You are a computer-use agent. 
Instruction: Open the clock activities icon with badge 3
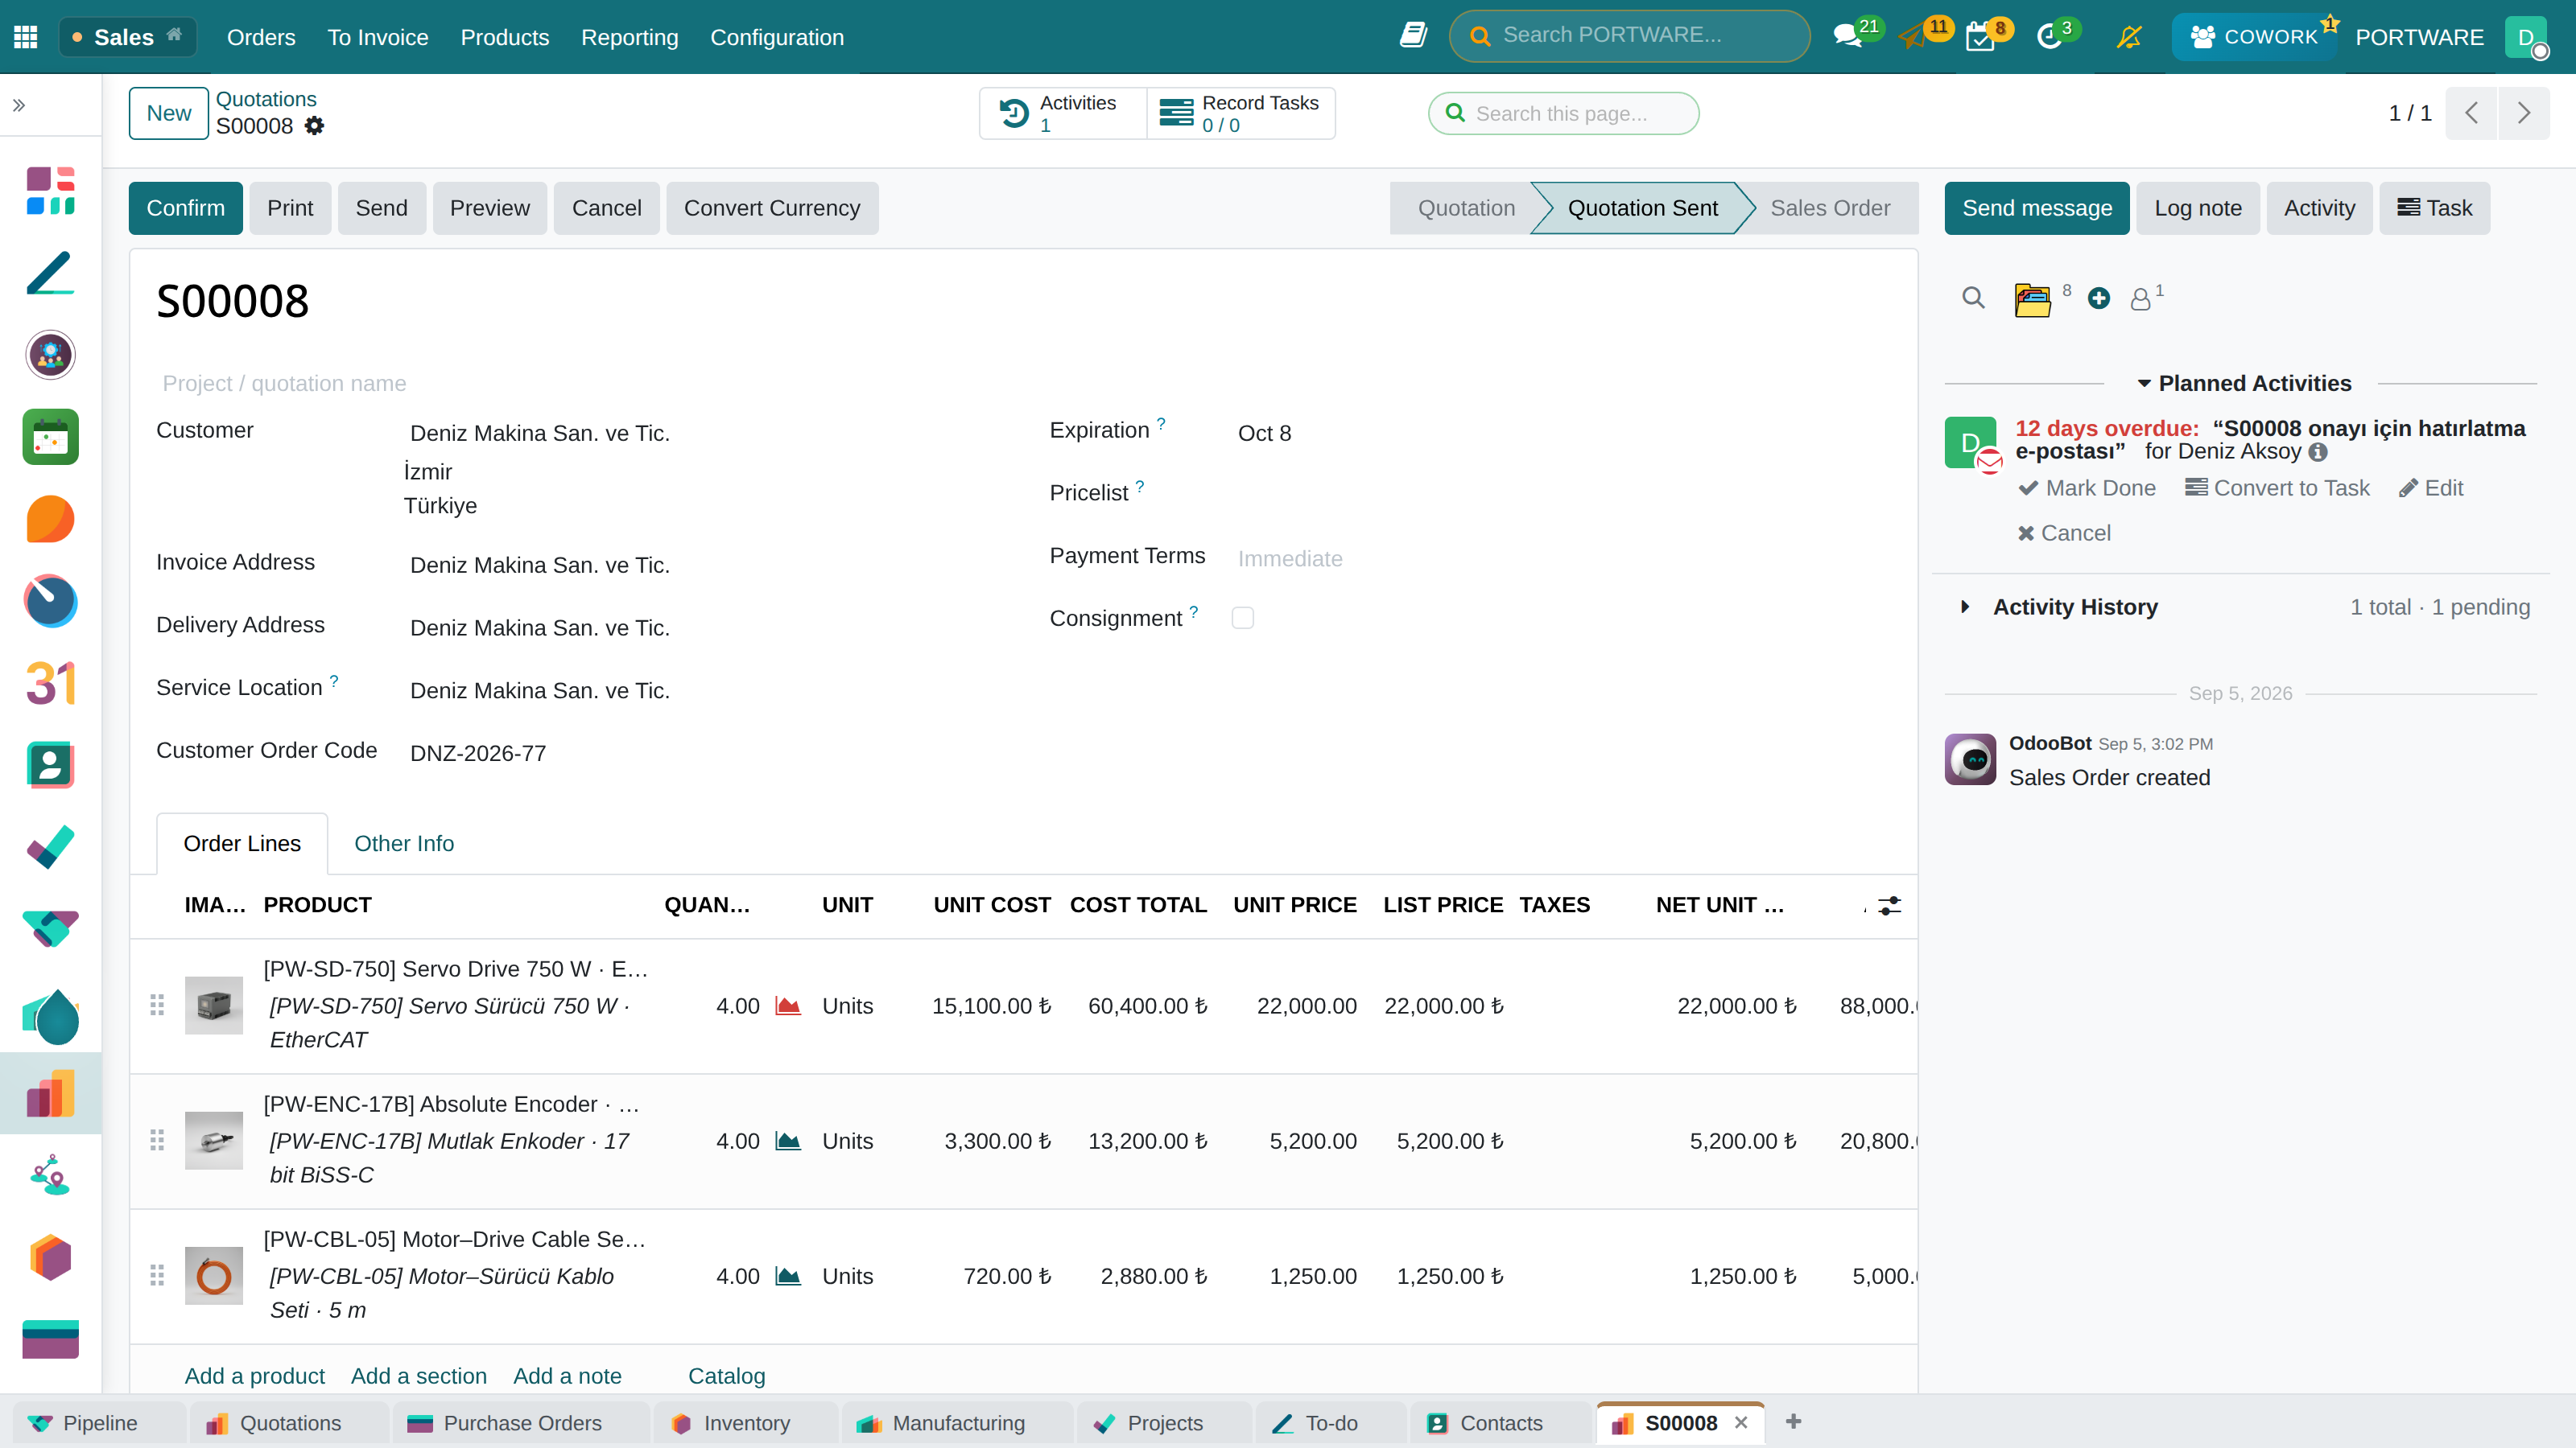coord(2049,37)
